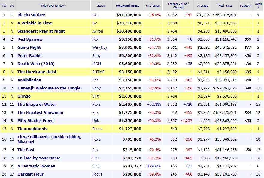Click Focus studio in Darkest Hour row
This screenshot has width=264, height=178.
[x=97, y=174]
